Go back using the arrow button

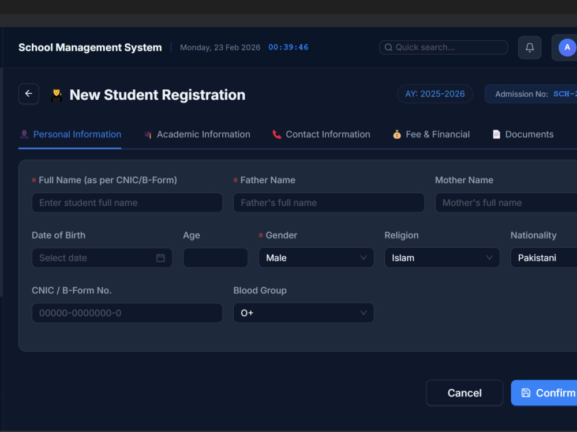click(29, 94)
